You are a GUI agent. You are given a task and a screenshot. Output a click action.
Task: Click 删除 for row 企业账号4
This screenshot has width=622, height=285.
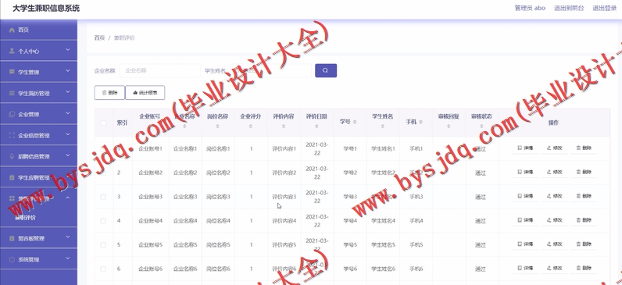(584, 220)
